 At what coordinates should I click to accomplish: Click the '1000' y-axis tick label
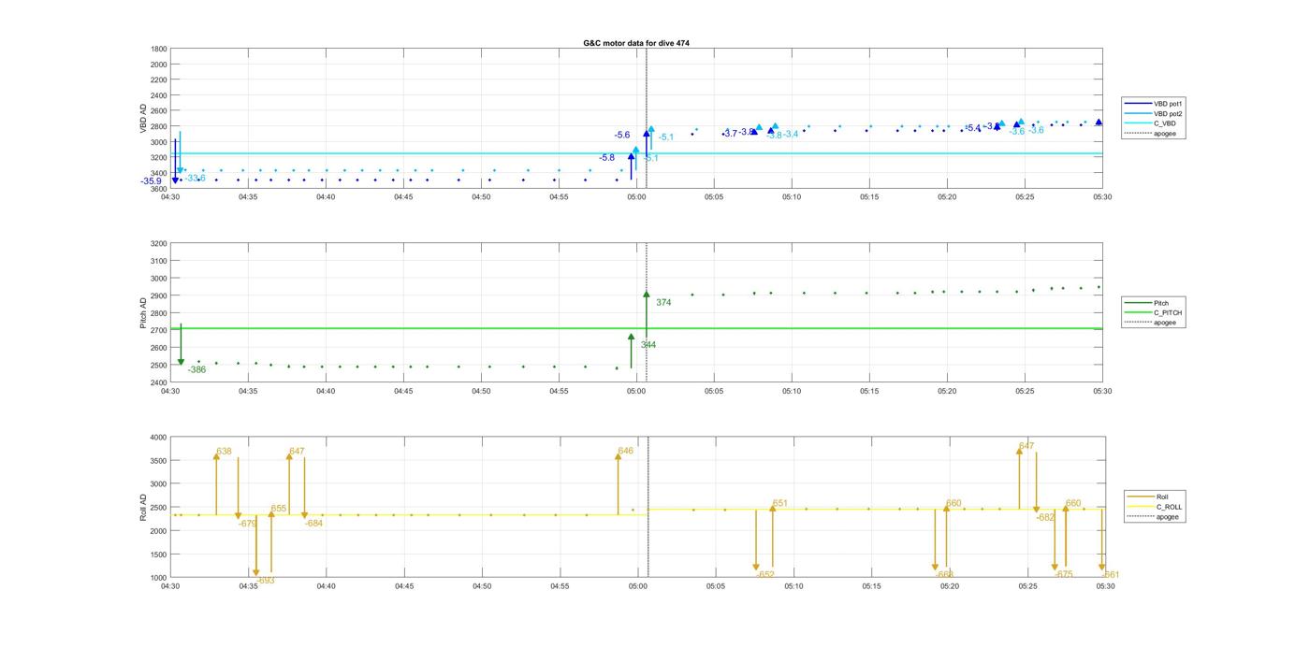tap(158, 578)
